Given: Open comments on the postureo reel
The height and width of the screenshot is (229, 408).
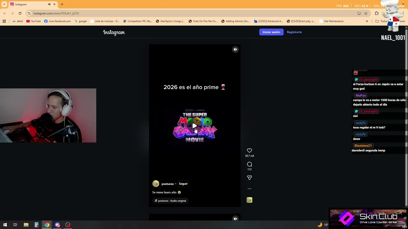Looking at the screenshot, I should click(249, 164).
